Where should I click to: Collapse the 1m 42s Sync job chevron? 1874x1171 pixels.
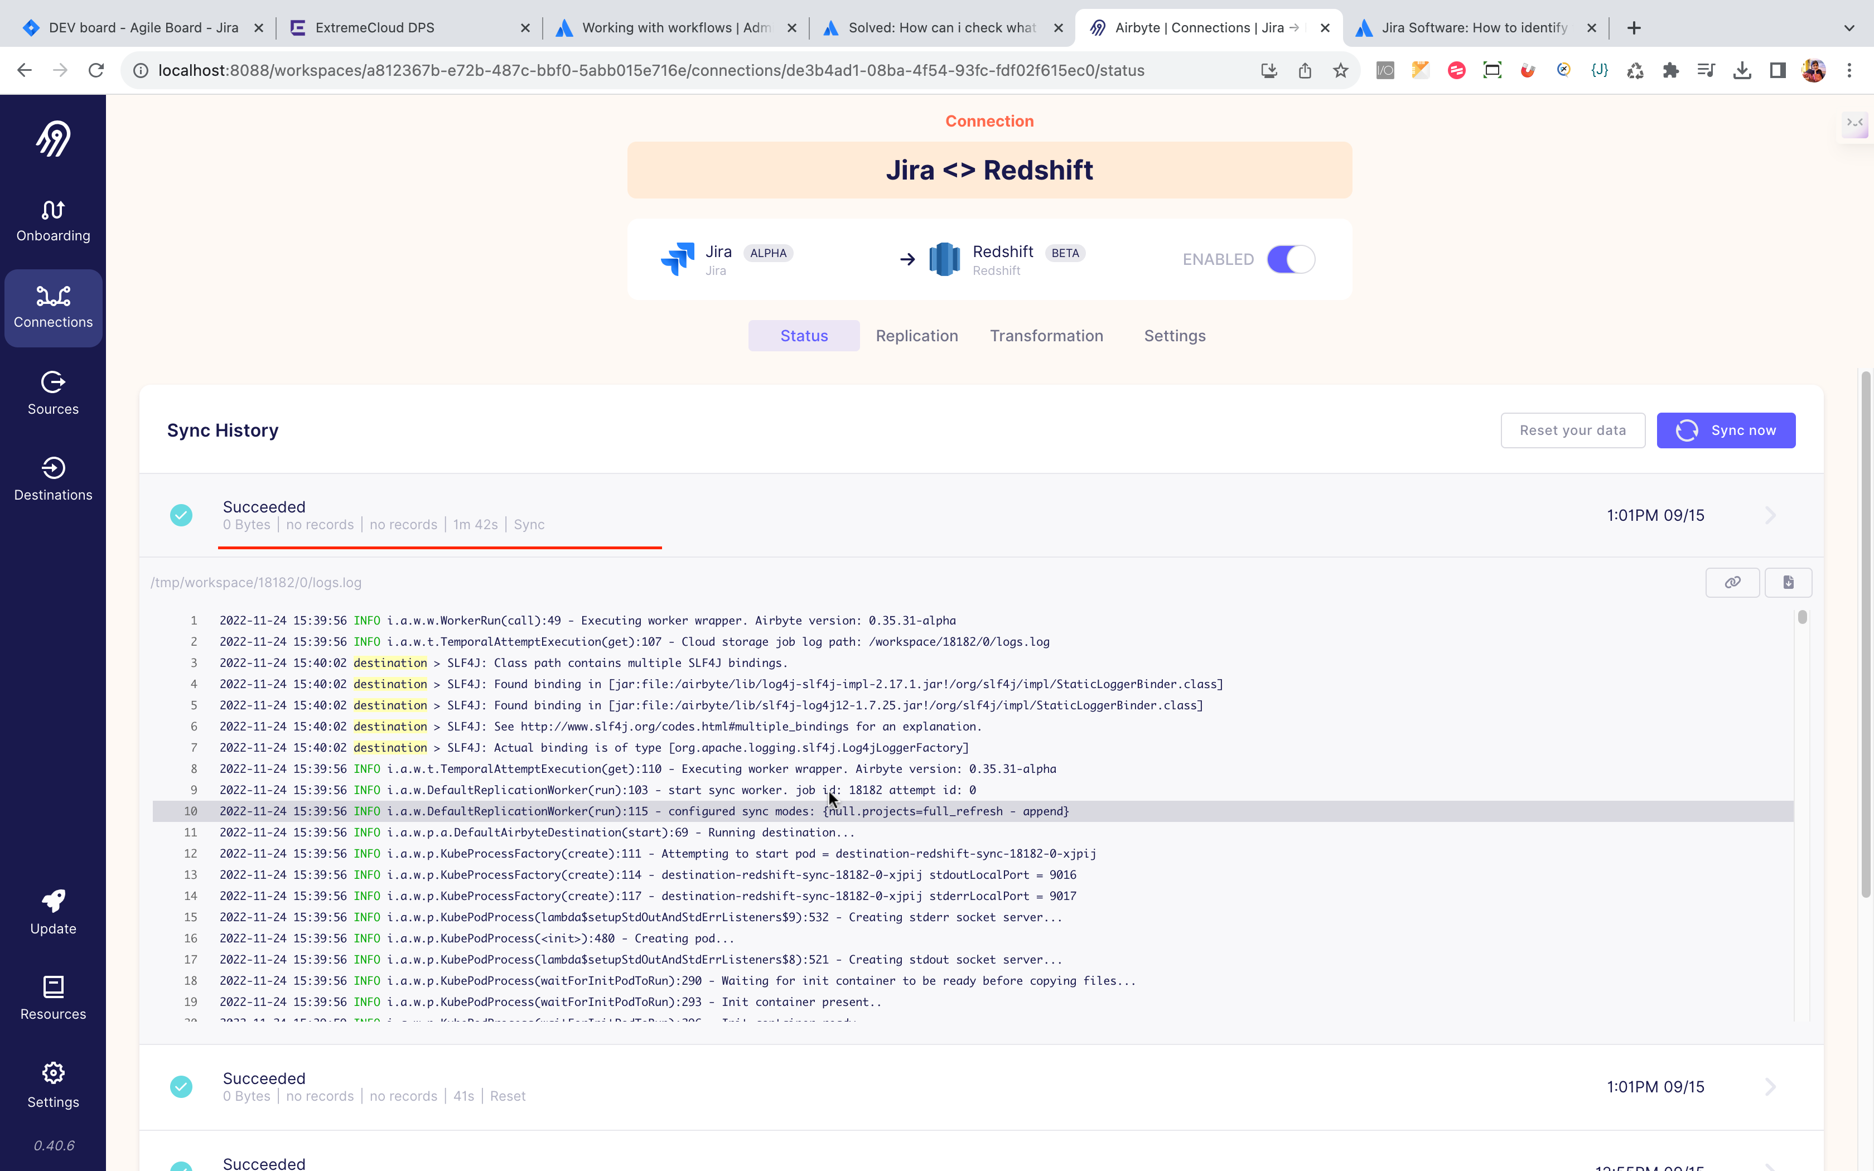click(x=1770, y=515)
